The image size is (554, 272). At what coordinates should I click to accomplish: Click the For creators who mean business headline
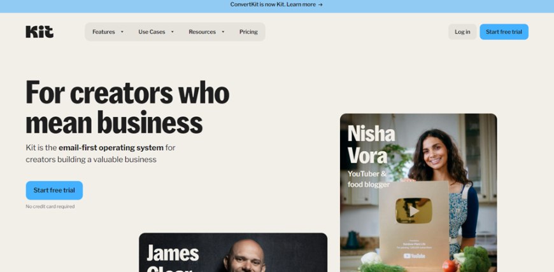pyautogui.click(x=127, y=107)
